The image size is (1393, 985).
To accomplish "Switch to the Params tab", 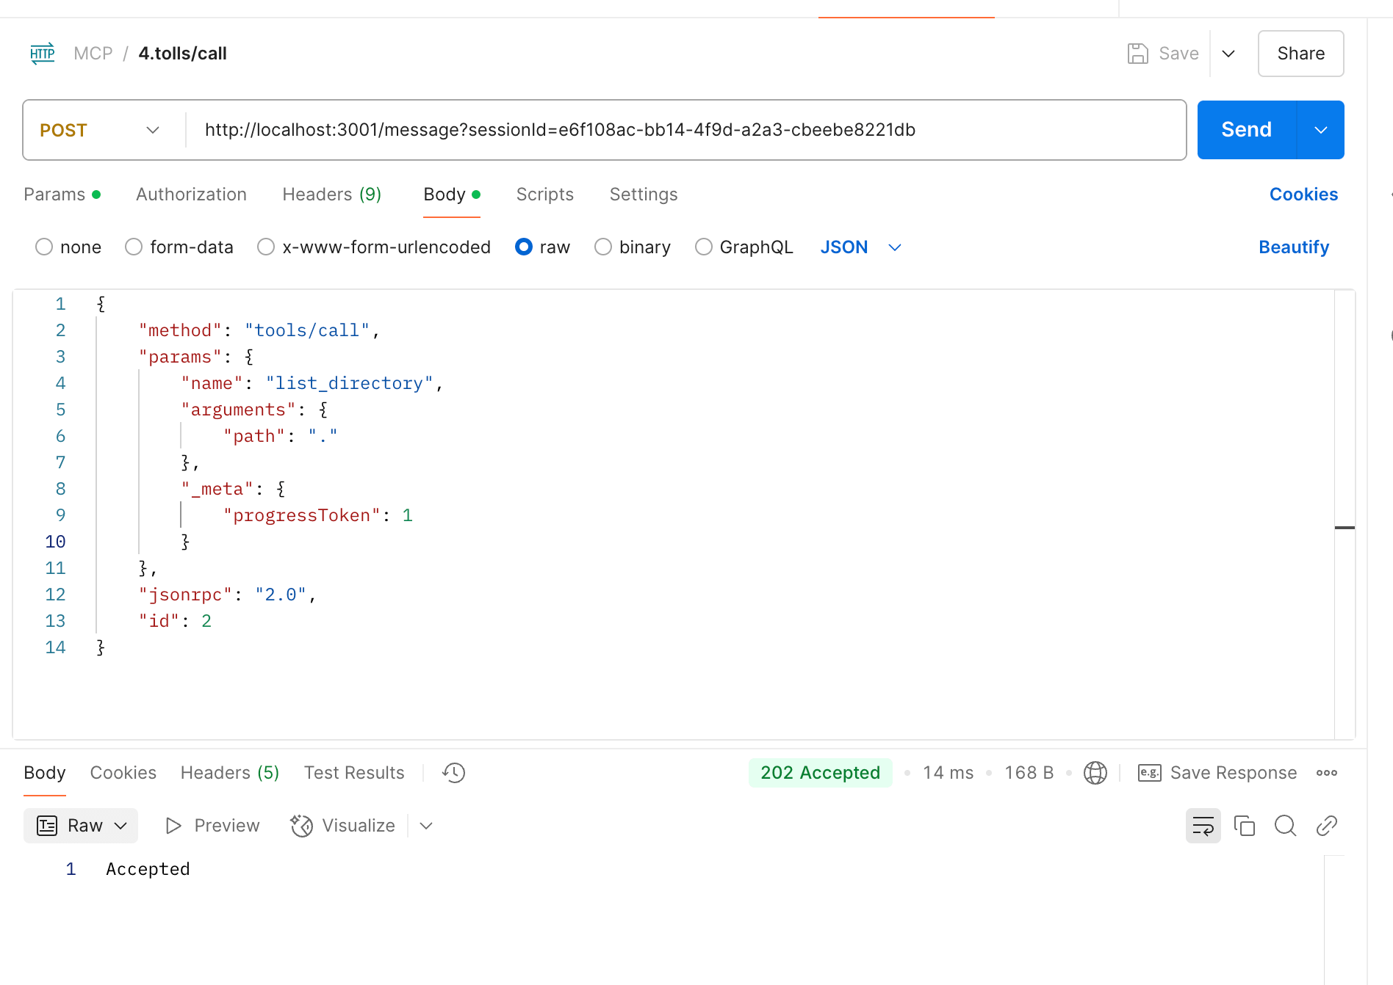I will tap(62, 195).
